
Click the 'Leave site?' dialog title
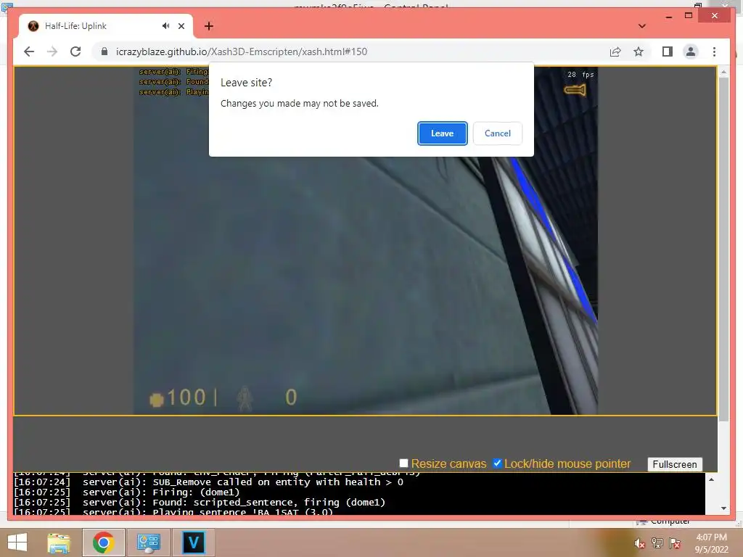click(x=247, y=83)
